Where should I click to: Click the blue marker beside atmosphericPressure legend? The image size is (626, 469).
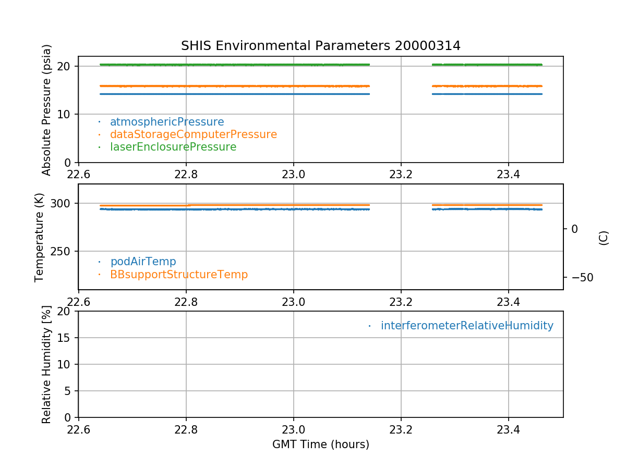coord(99,122)
